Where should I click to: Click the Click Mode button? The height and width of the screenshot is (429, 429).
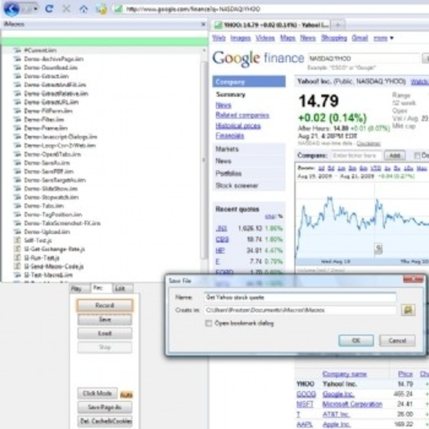coord(97,393)
